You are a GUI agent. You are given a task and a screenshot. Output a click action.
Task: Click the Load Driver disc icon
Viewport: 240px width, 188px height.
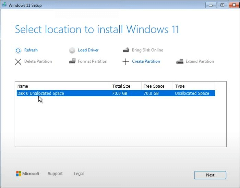tap(72, 50)
